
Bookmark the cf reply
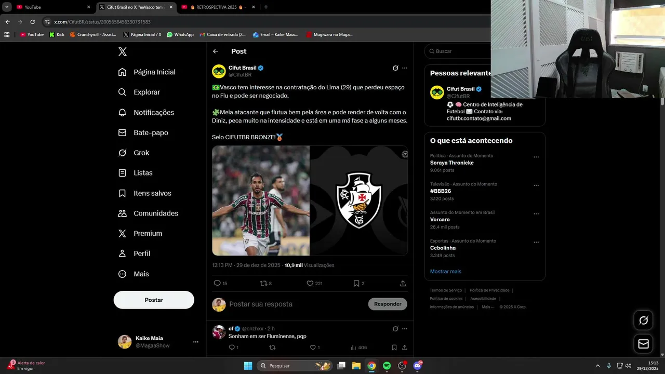[394, 348]
